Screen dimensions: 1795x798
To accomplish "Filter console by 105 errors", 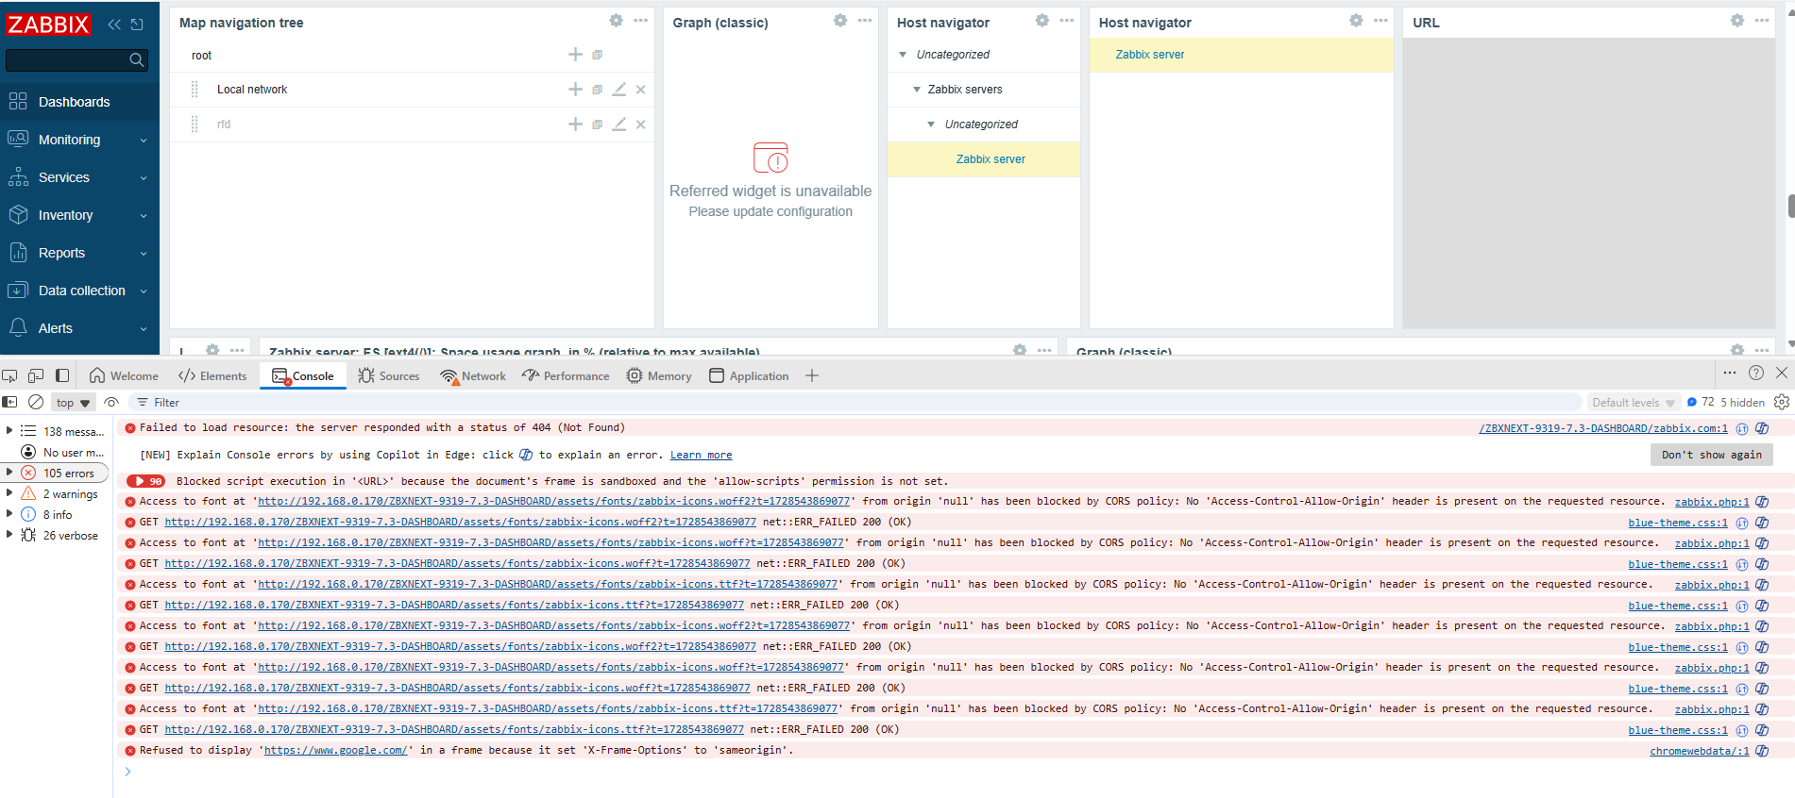I will 57,473.
